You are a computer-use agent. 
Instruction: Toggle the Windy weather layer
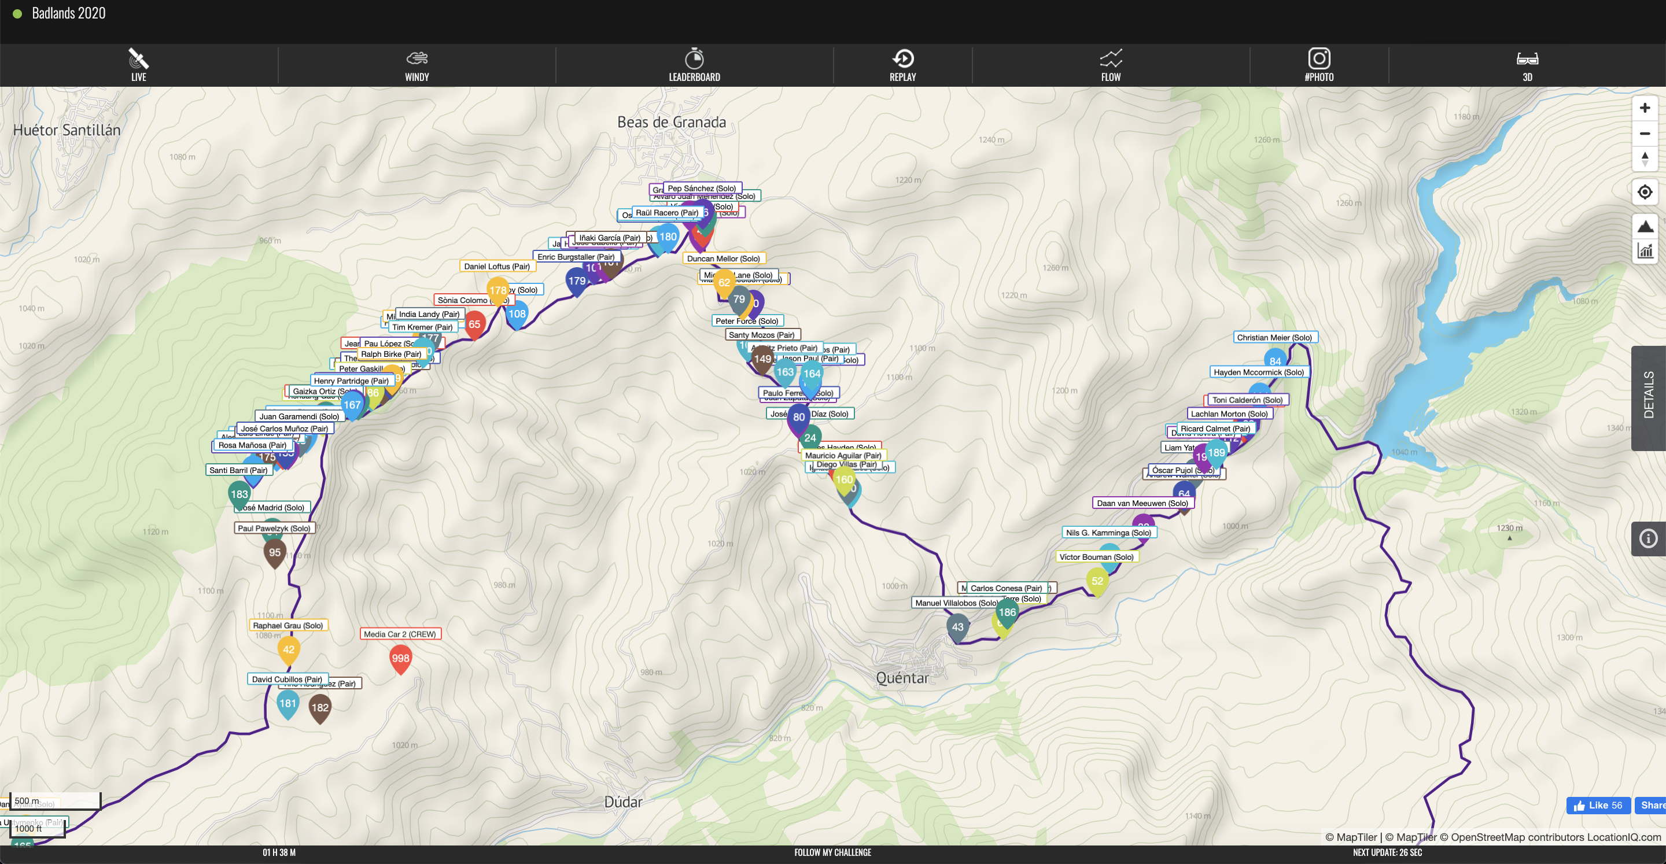417,65
